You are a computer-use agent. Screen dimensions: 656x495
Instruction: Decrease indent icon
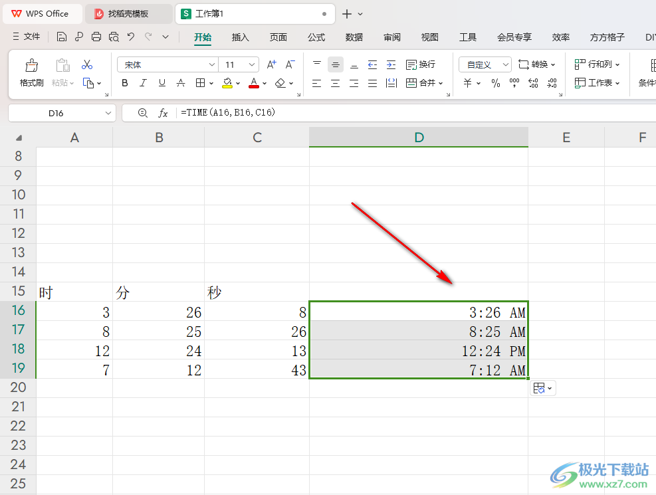(372, 64)
